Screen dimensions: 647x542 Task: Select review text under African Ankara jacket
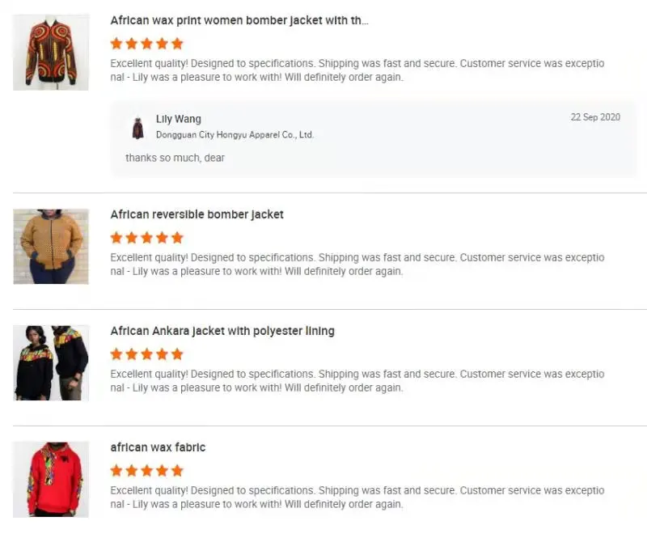pyautogui.click(x=357, y=381)
